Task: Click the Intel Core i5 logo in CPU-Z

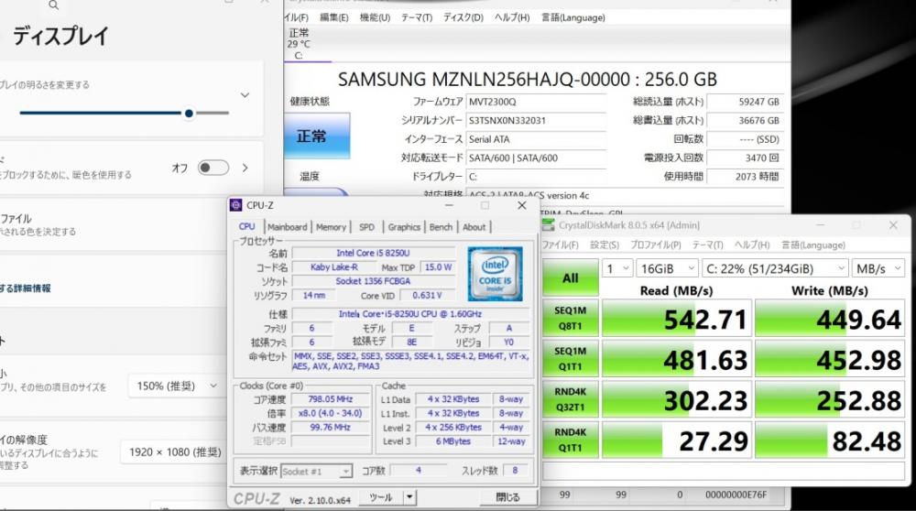Action: pos(495,274)
